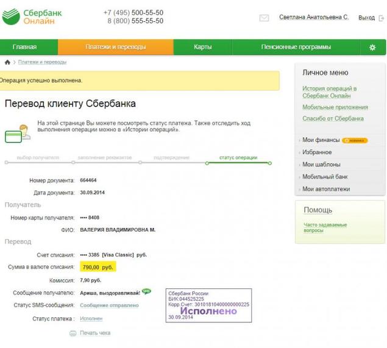This screenshot has height=348, width=387.
Task: Click the подтверждение step
Action: [171, 157]
